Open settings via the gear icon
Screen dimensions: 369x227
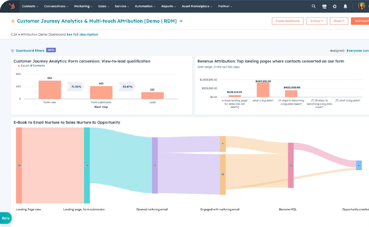pyautogui.click(x=335, y=6)
